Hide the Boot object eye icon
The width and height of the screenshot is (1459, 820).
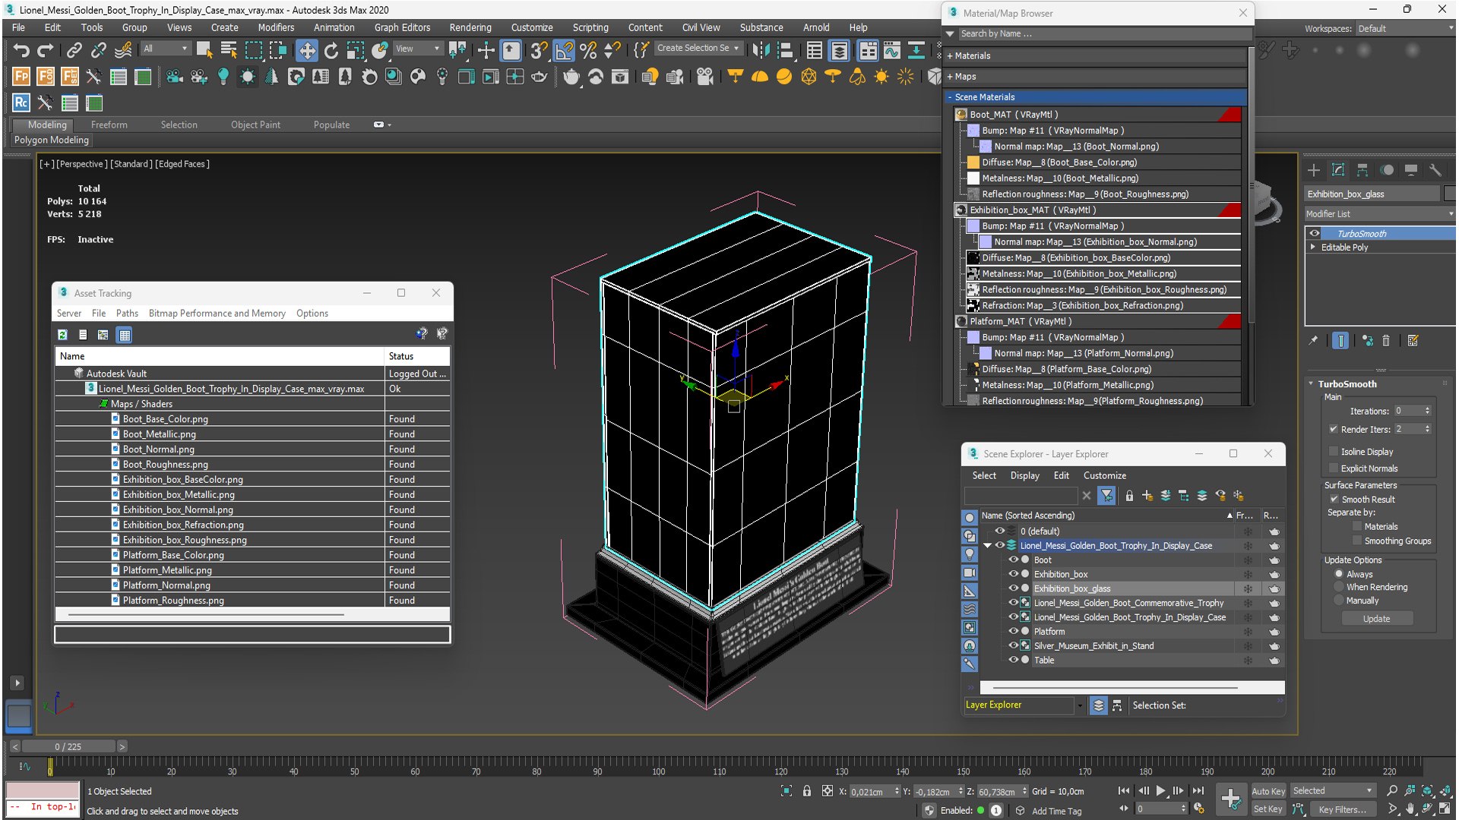1013,560
